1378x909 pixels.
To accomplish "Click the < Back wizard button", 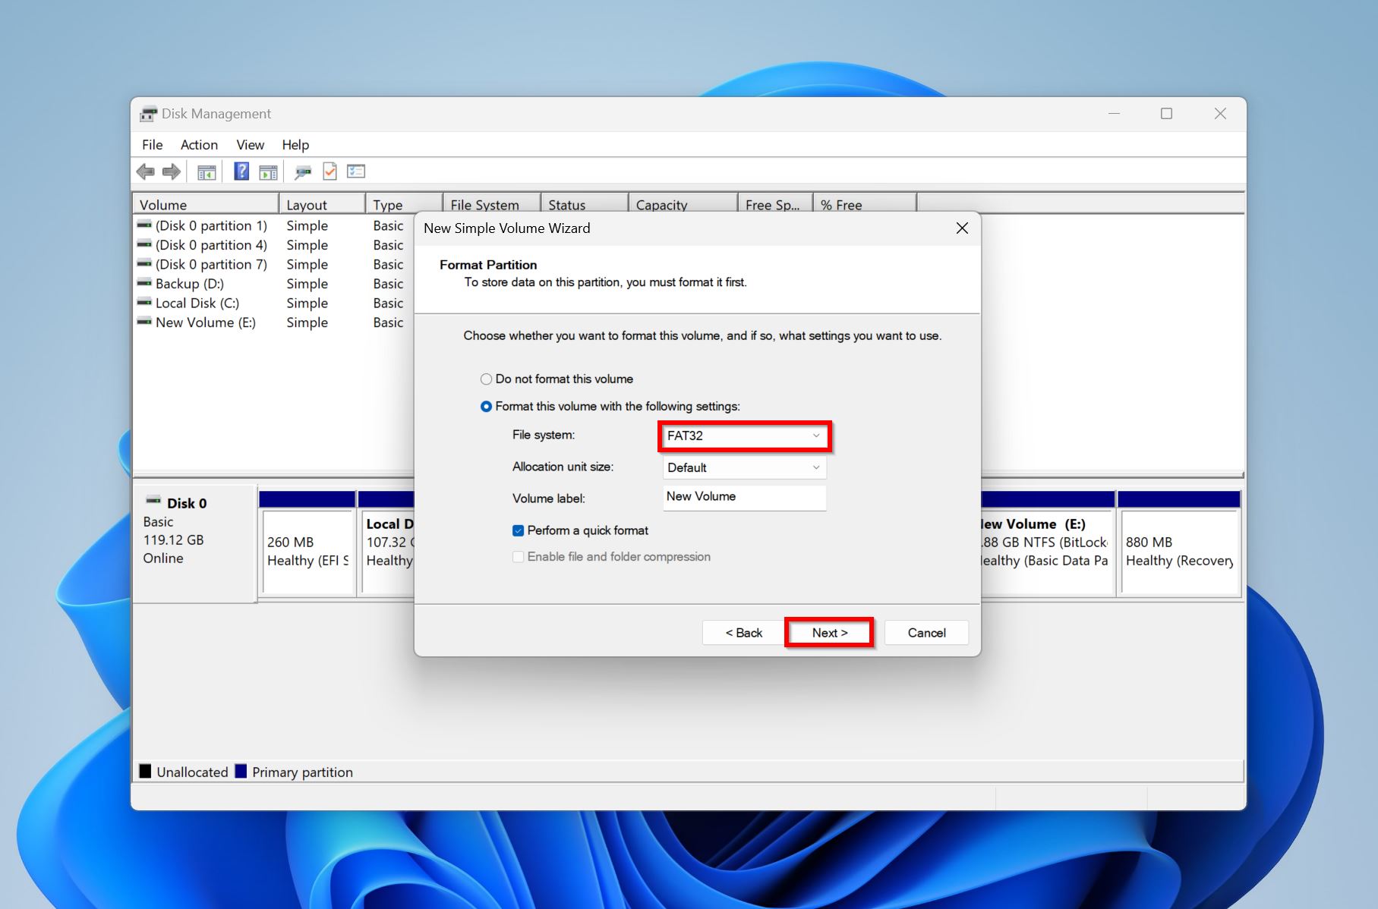I will pyautogui.click(x=743, y=633).
